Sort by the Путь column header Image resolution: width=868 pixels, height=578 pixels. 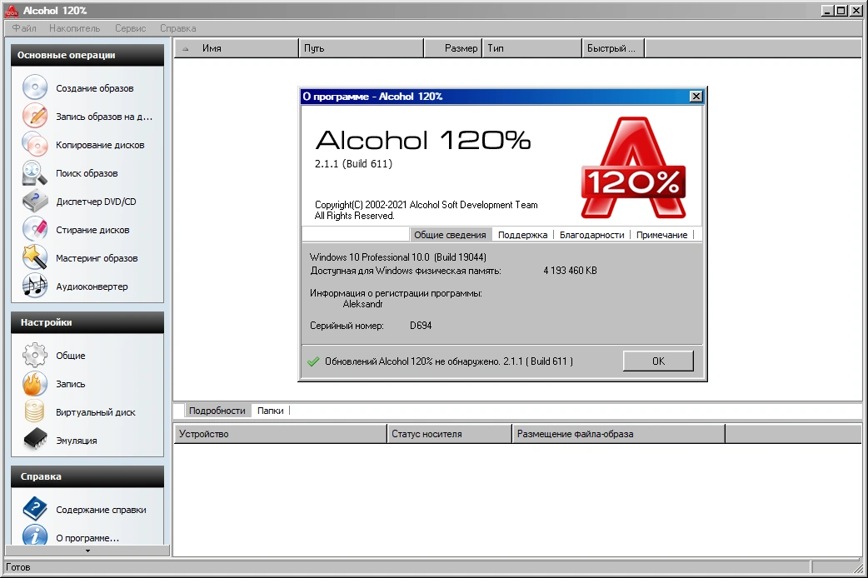pyautogui.click(x=361, y=48)
